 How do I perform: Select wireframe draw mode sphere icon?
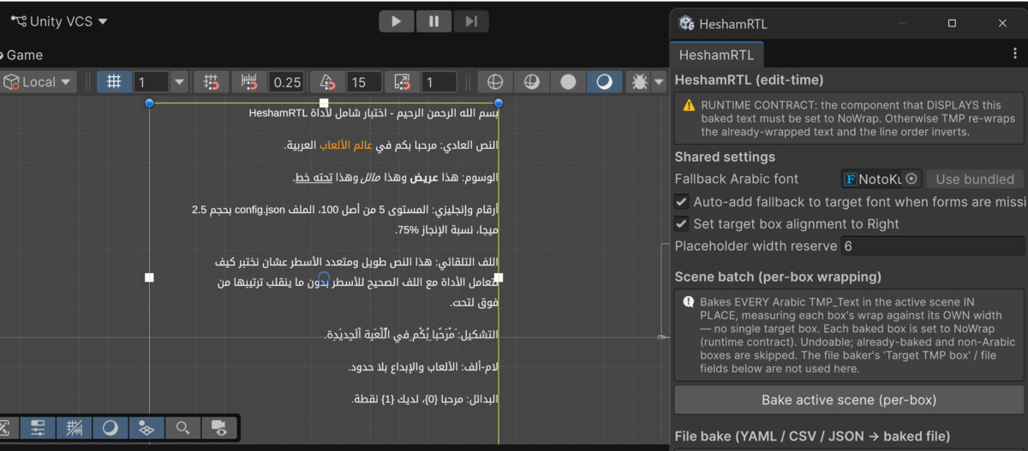pyautogui.click(x=494, y=82)
